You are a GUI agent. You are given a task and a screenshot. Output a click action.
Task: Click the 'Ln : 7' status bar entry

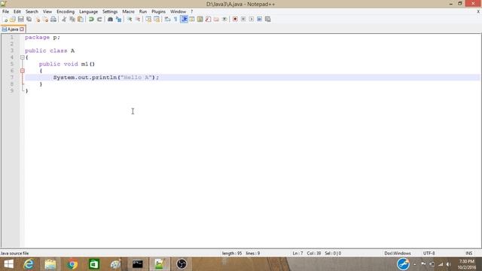click(297, 253)
